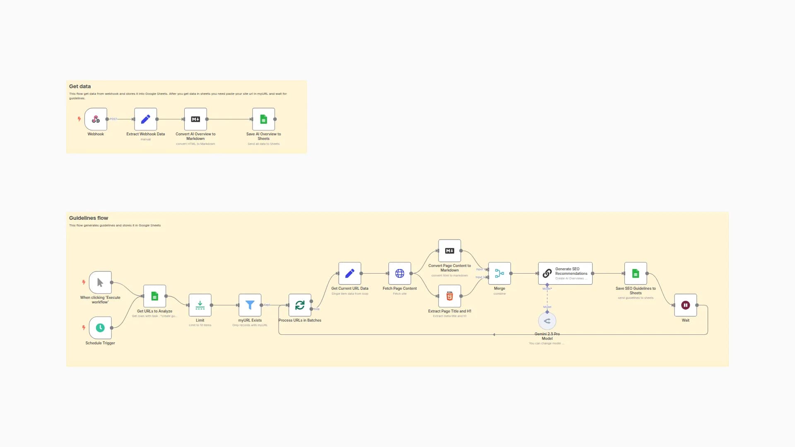Viewport: 795px width, 447px height.
Task: Click the 'Schedule Trigger' label
Action: (100, 343)
